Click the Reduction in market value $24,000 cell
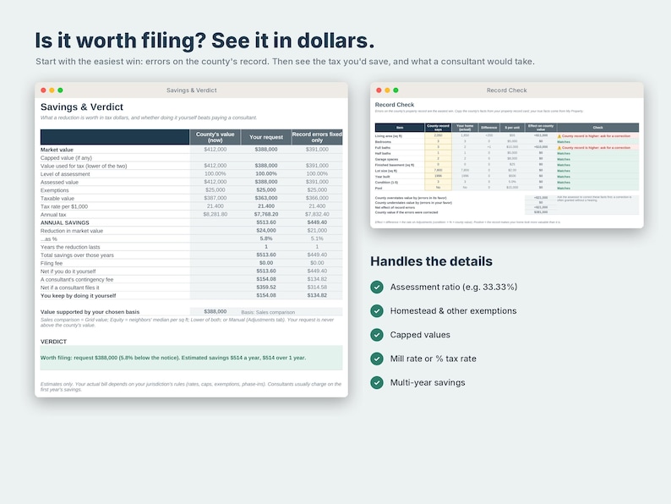671x504 pixels. tap(265, 231)
